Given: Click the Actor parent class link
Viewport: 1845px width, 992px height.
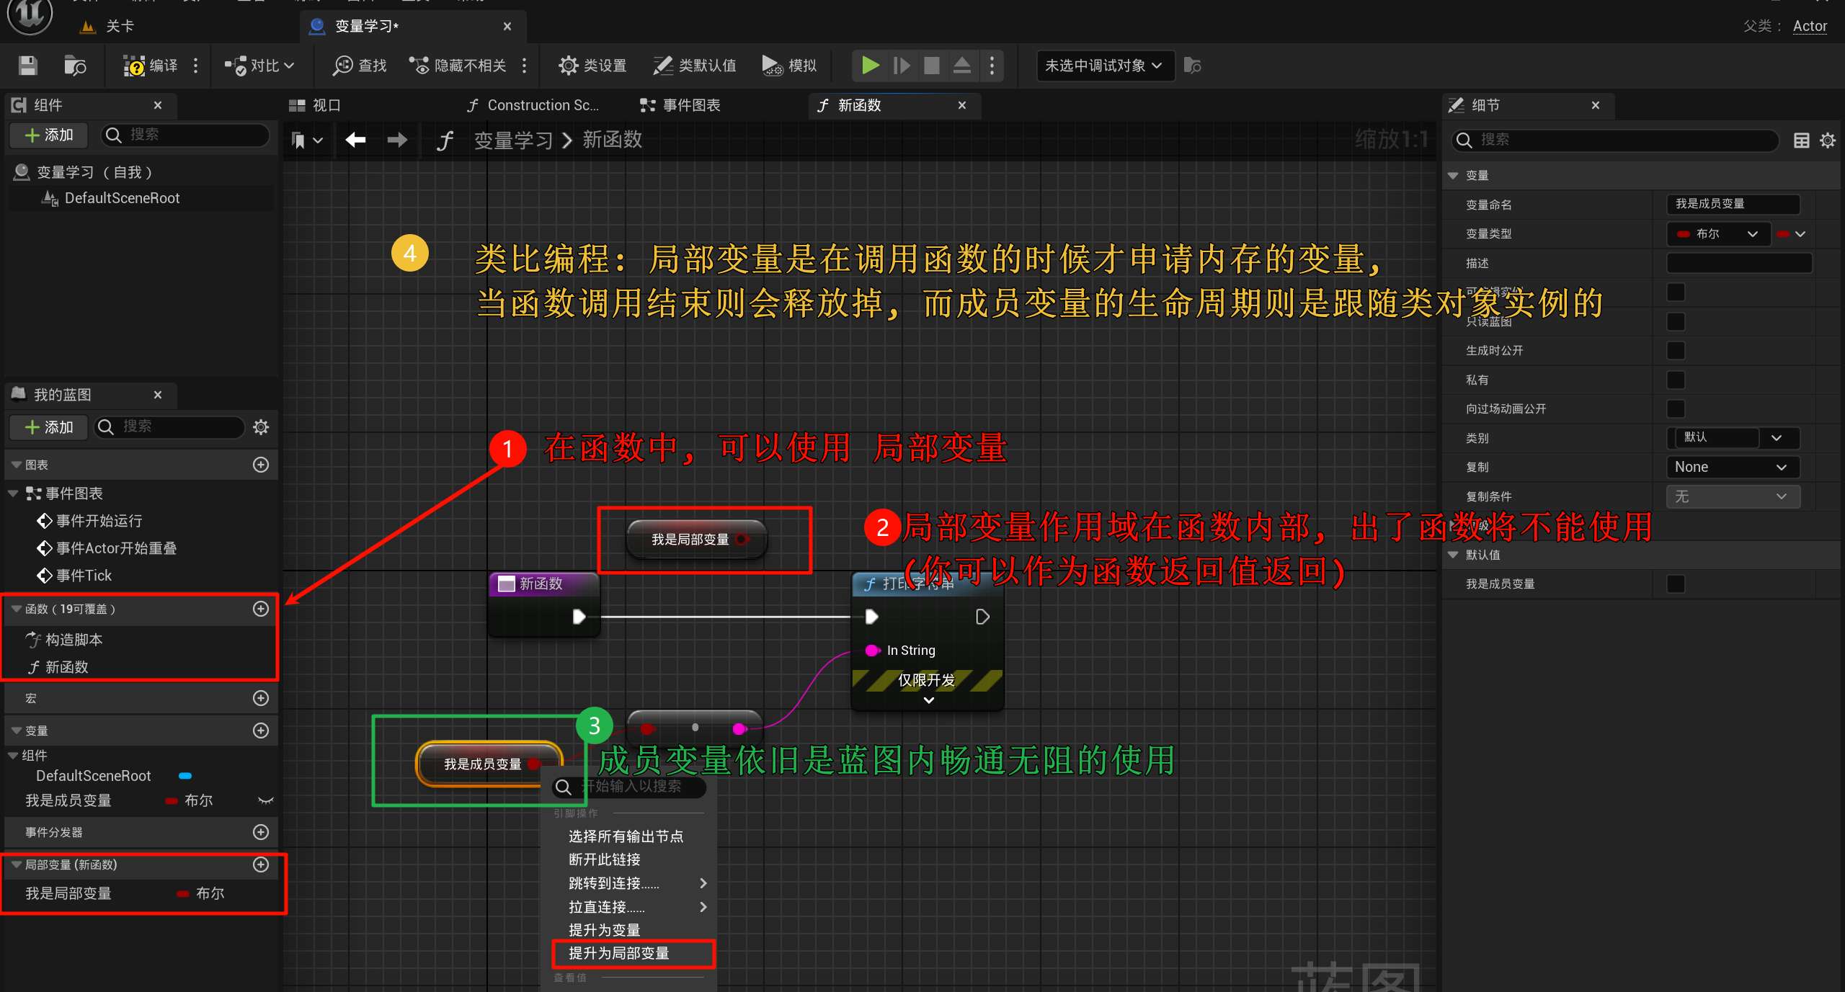Looking at the screenshot, I should (1809, 26).
